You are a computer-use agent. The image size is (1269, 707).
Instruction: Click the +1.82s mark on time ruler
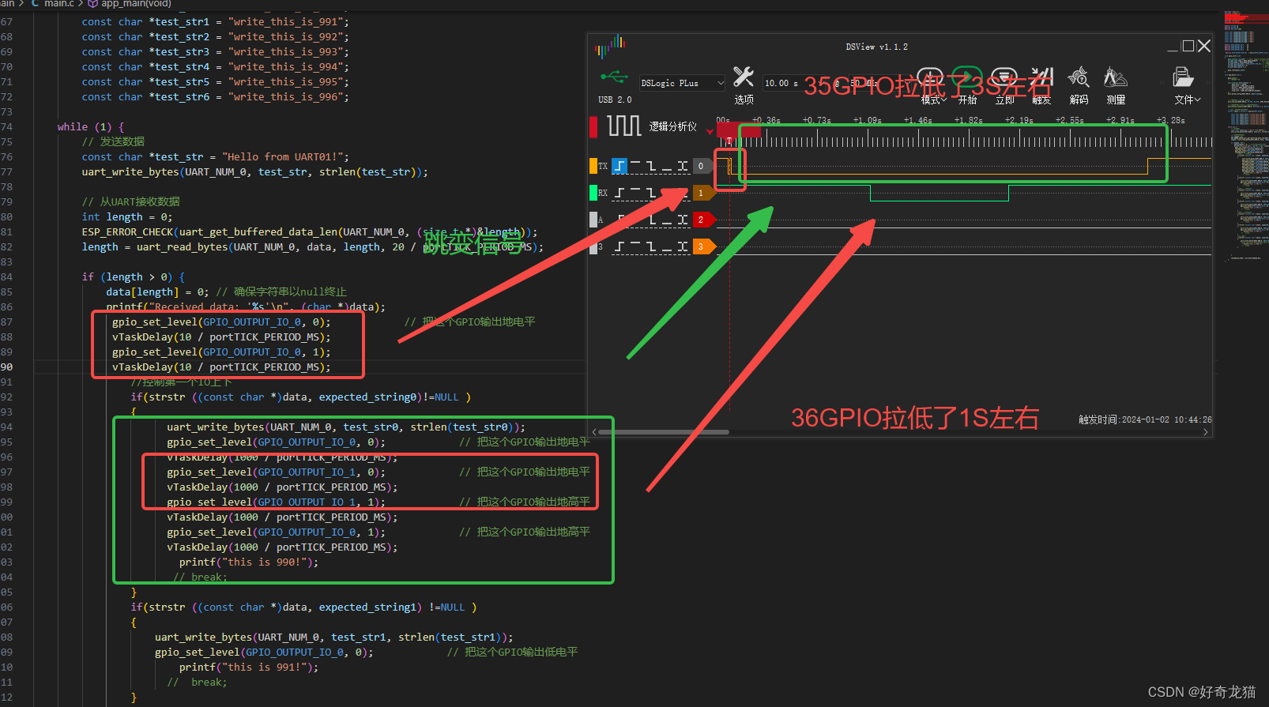(x=968, y=120)
